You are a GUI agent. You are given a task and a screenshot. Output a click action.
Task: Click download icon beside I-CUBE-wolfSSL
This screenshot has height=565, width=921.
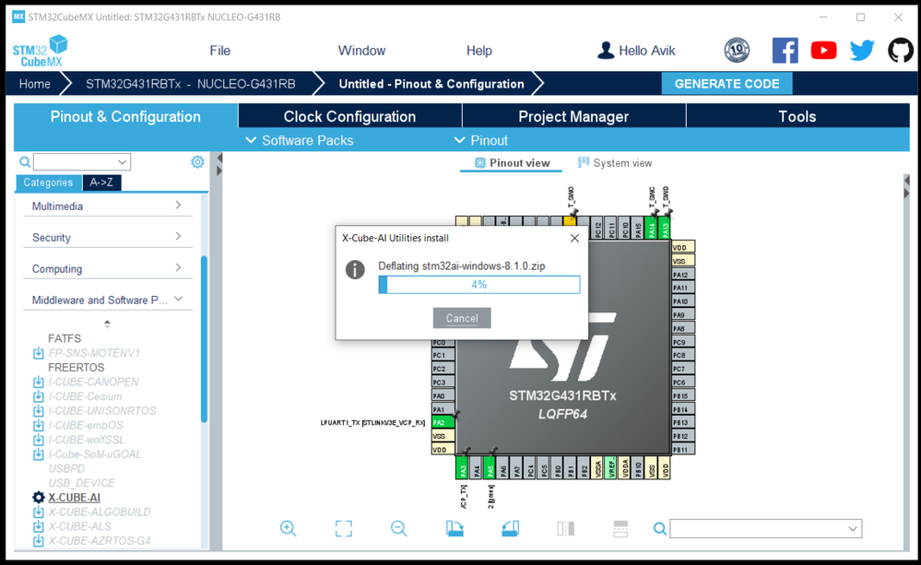point(38,440)
